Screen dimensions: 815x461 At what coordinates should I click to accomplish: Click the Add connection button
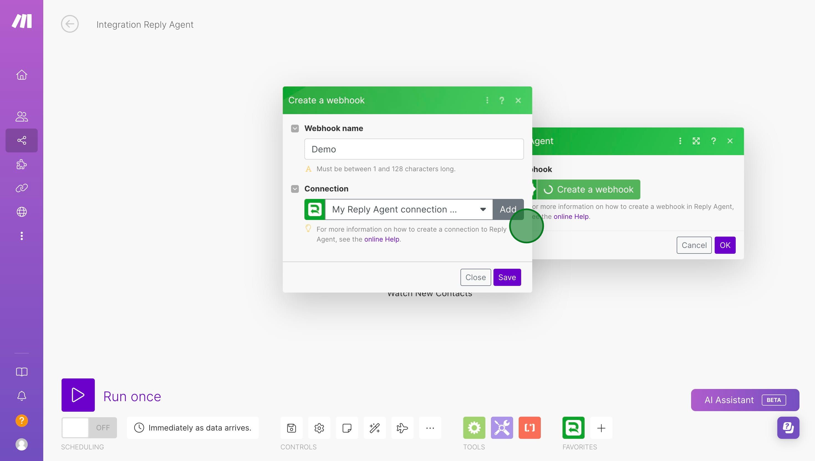point(508,209)
